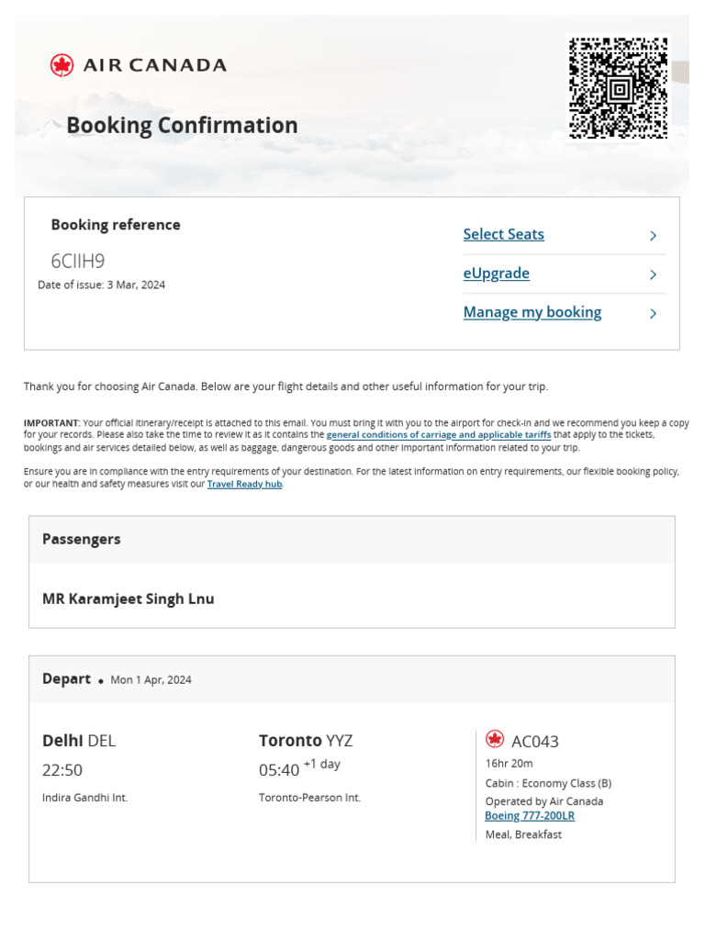Screen dimensions: 705x940
Task: Click the Delhi DEL departure airport
Action: [79, 740]
